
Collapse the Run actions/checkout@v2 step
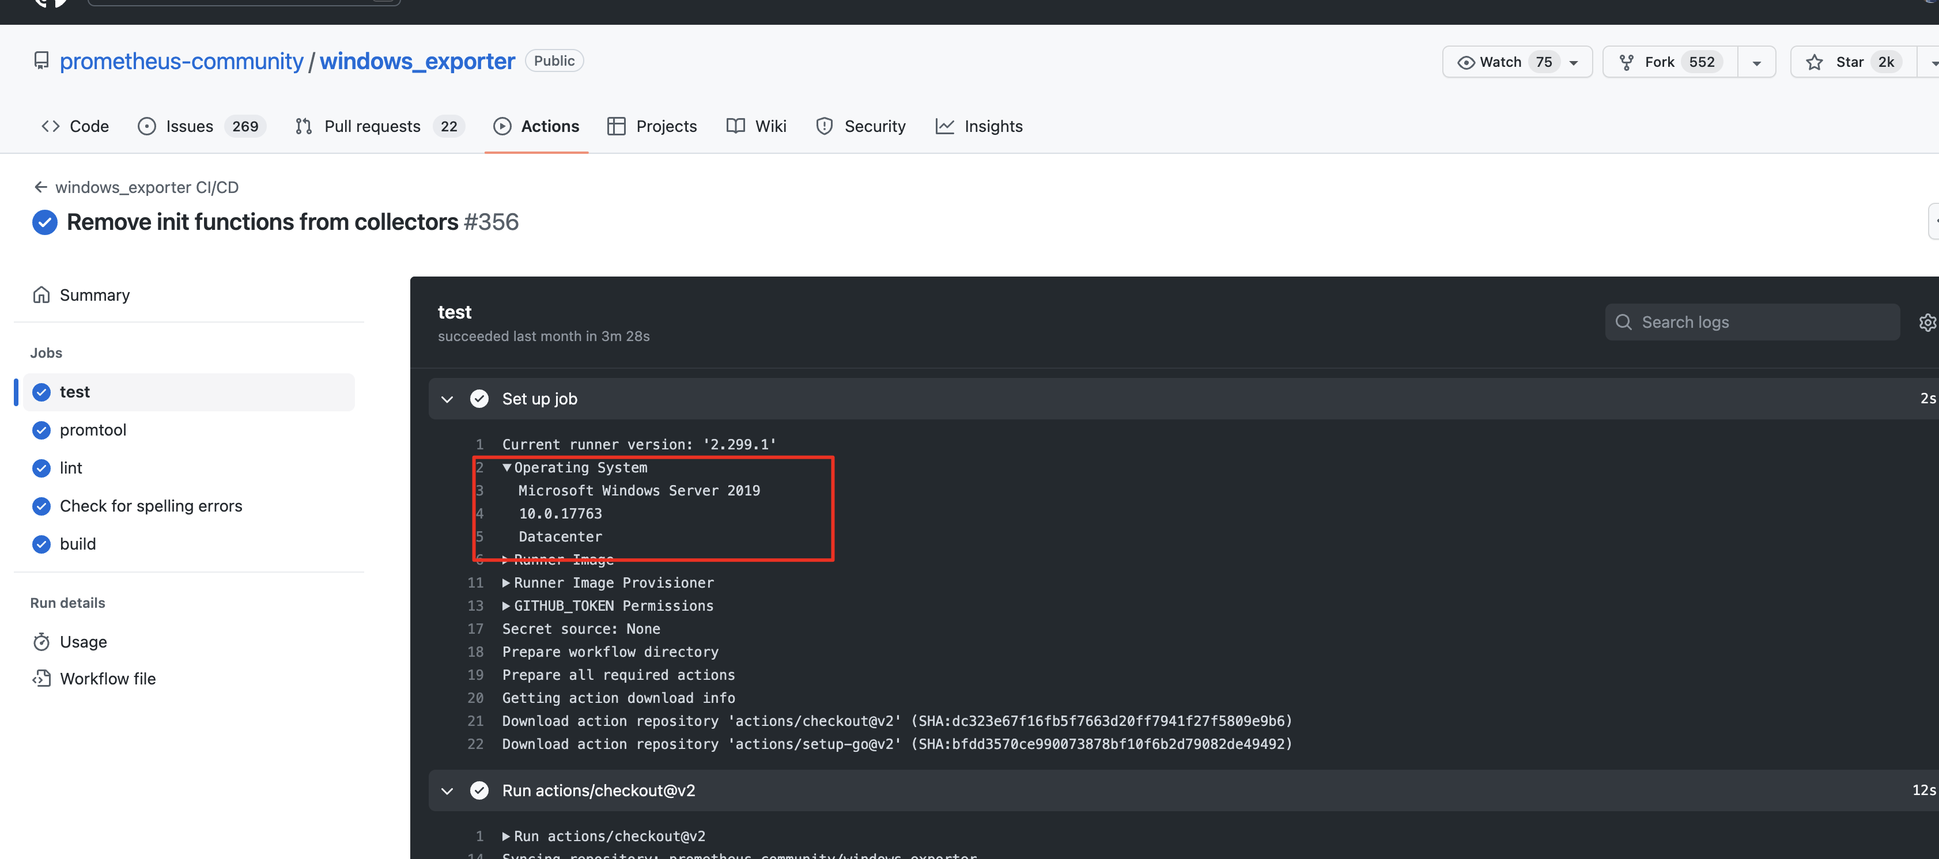[447, 791]
